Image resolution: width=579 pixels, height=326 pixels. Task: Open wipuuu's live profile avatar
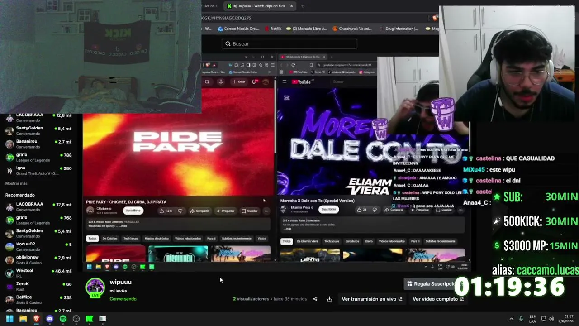point(95,288)
